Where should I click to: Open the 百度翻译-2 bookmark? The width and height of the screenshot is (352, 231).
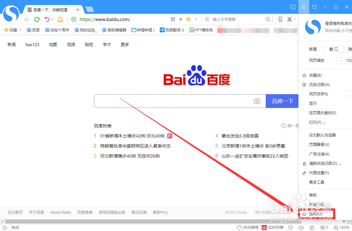click(x=172, y=30)
